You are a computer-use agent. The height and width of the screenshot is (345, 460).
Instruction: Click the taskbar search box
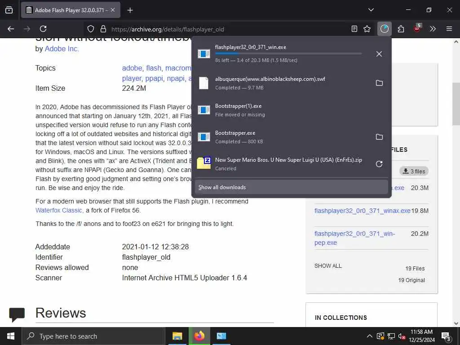(x=93, y=336)
